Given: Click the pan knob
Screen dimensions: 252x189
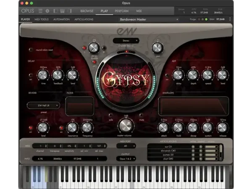Looking at the screenshot, I should [x=157, y=48].
